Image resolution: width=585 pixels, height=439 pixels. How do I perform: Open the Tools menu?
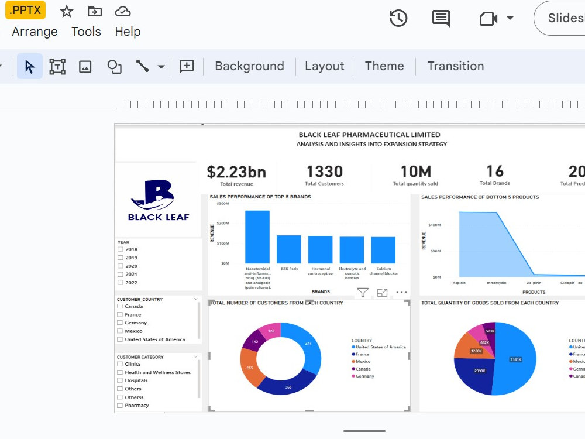[x=86, y=32]
